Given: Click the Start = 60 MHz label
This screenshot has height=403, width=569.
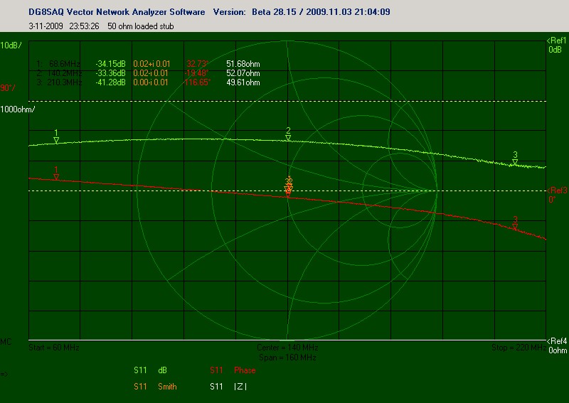Looking at the screenshot, I should (54, 348).
